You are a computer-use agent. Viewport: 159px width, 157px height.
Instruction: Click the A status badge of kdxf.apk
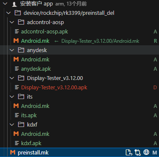pyautogui.click(x=155, y=143)
